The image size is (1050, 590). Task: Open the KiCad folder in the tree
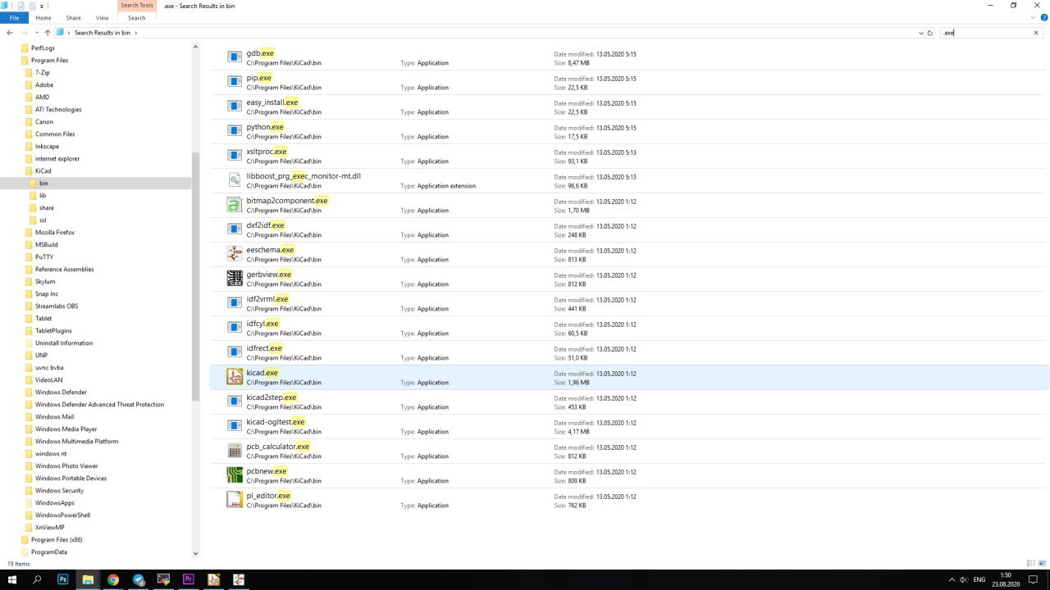click(43, 170)
